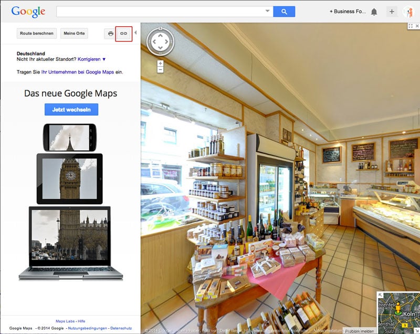
Task: Click the blue search magnifier button
Action: click(284, 12)
